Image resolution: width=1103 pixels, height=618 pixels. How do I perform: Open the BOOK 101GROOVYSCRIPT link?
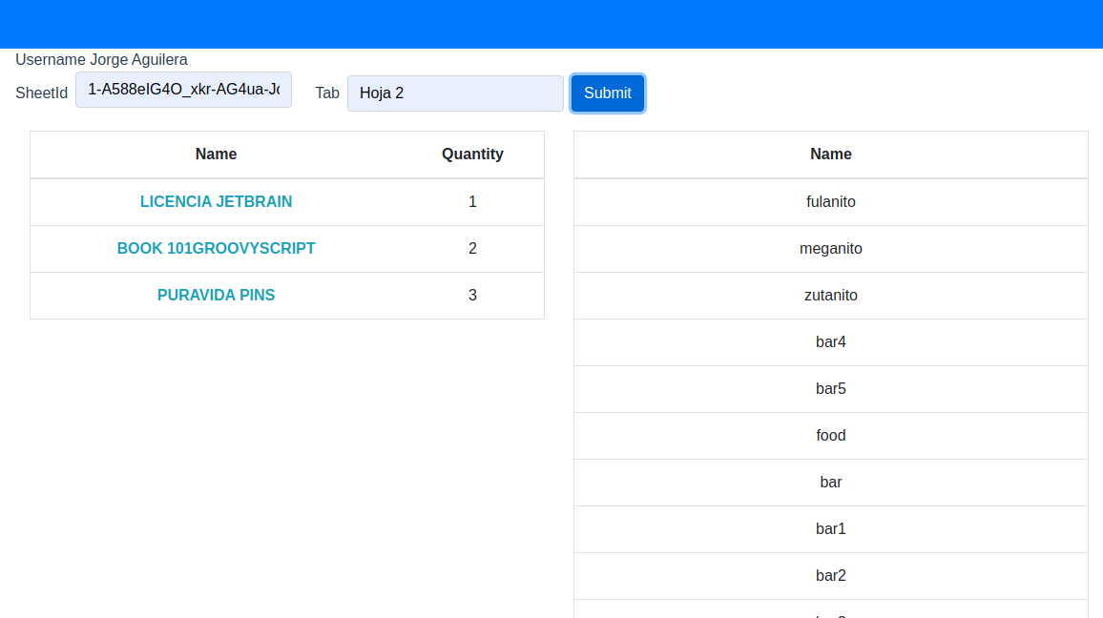pyautogui.click(x=216, y=249)
